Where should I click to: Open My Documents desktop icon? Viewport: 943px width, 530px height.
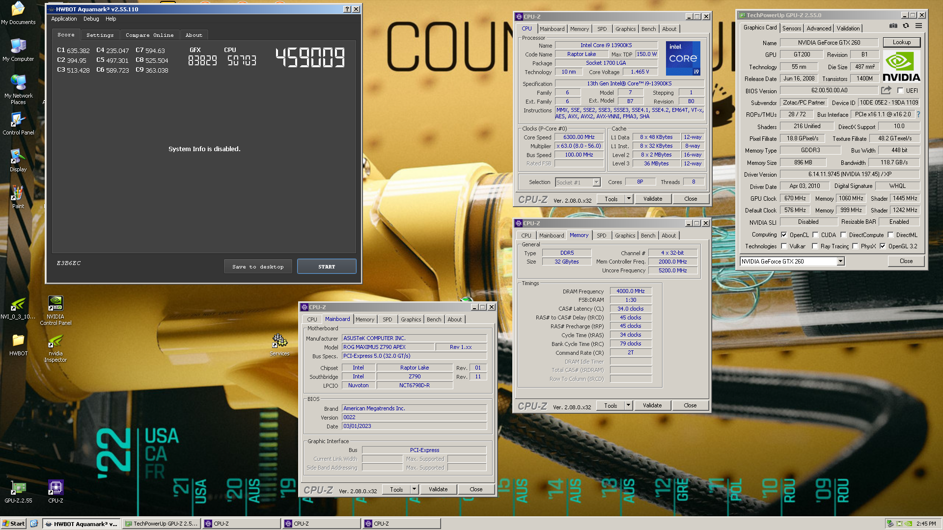tap(18, 13)
